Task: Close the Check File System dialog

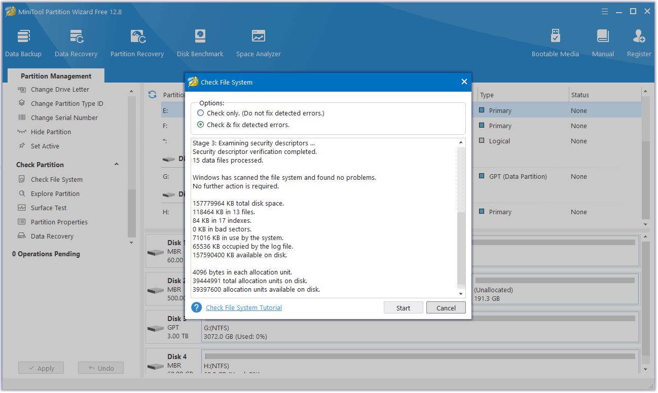Action: coord(464,82)
